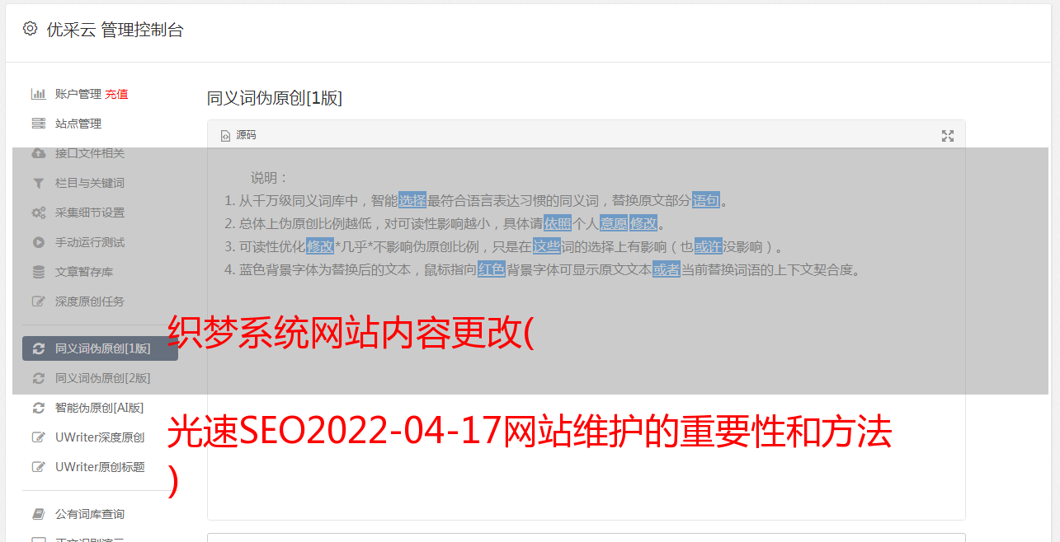Open 智能伪原创[AI版] in the sidebar
The height and width of the screenshot is (542, 1060).
pos(100,408)
